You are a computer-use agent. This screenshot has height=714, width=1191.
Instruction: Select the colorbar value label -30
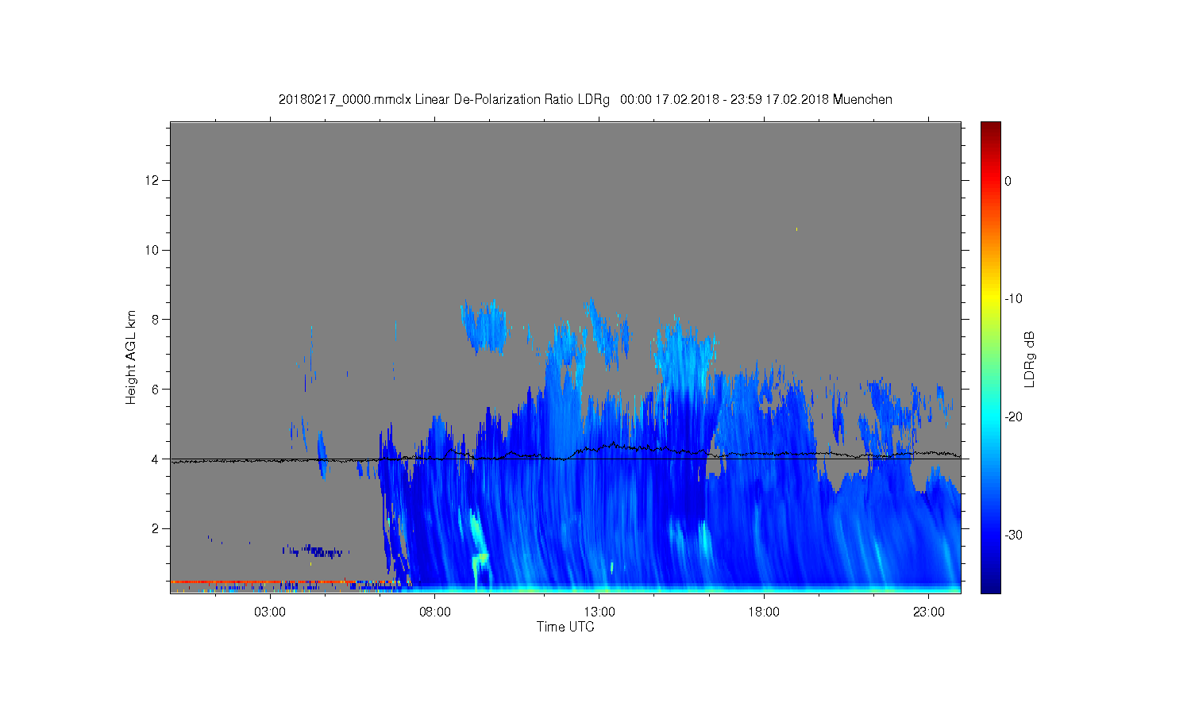[x=1013, y=535]
